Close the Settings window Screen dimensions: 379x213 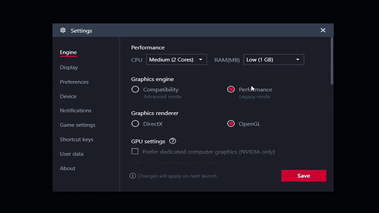pos(323,30)
